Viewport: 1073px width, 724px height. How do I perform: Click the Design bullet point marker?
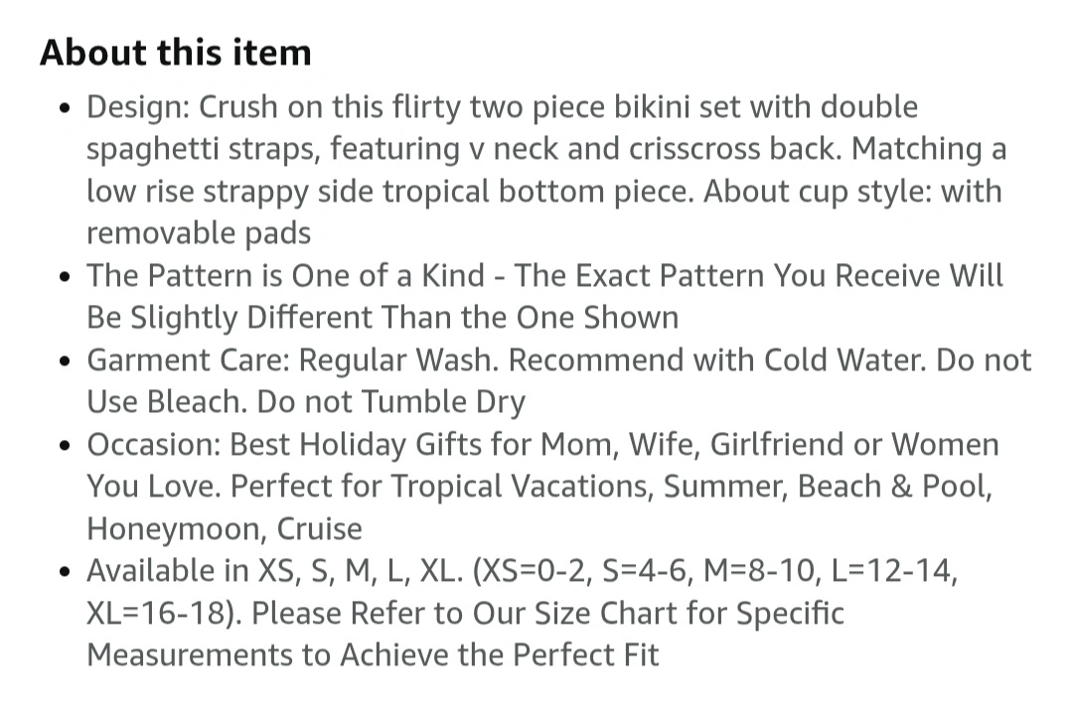[x=65, y=109]
